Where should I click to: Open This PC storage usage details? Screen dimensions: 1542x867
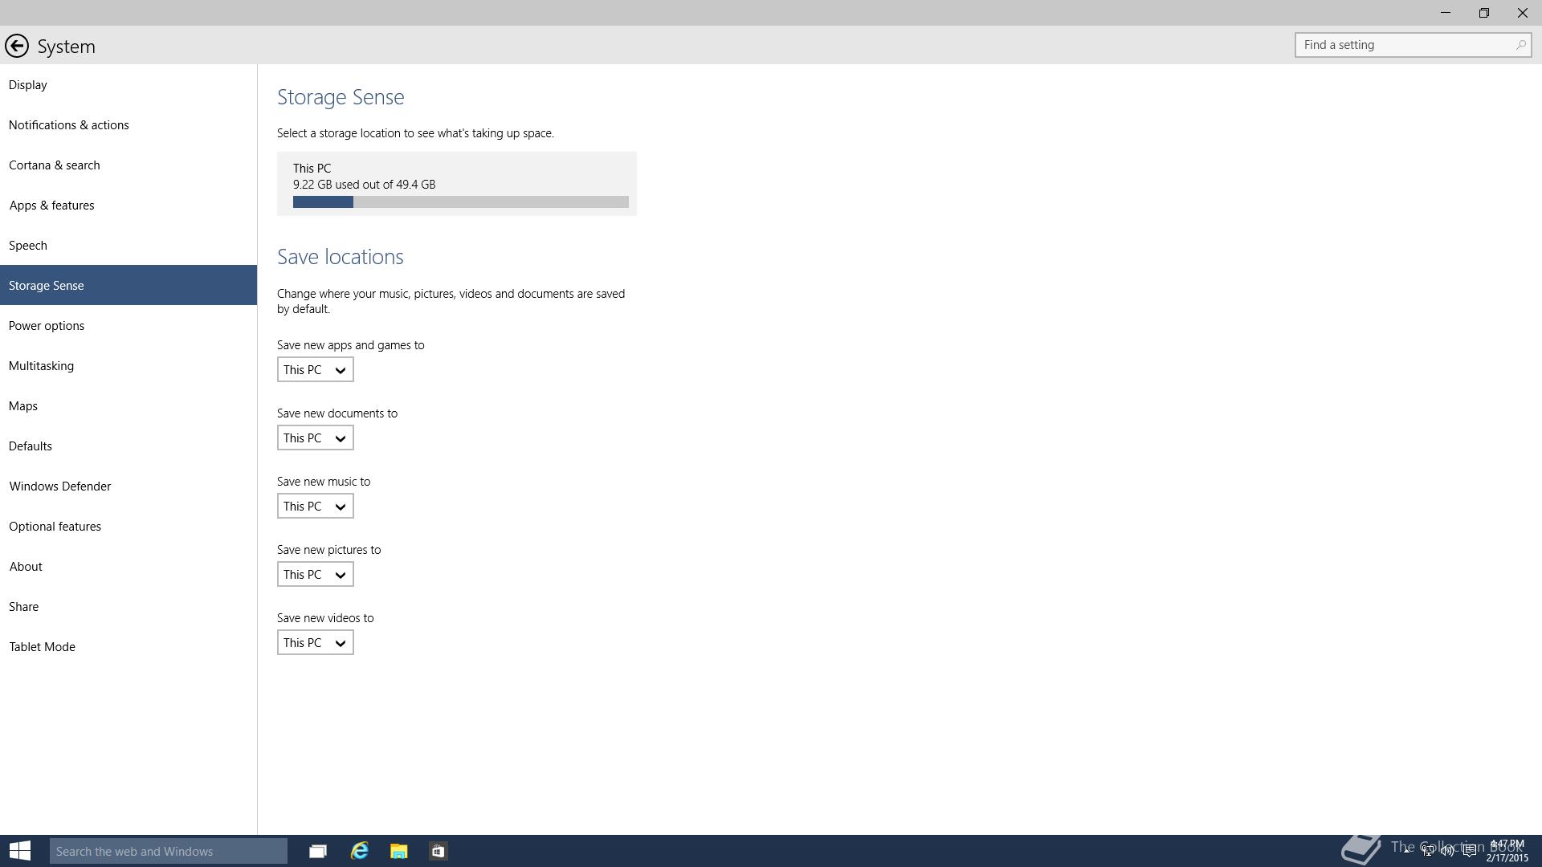pyautogui.click(x=457, y=183)
